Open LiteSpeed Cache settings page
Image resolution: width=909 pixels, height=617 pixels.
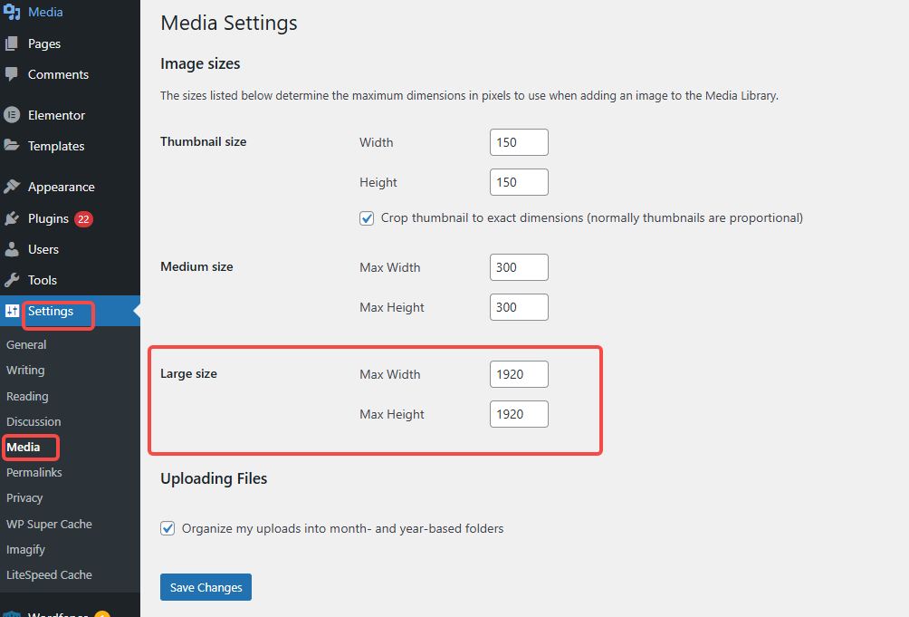pyautogui.click(x=49, y=574)
